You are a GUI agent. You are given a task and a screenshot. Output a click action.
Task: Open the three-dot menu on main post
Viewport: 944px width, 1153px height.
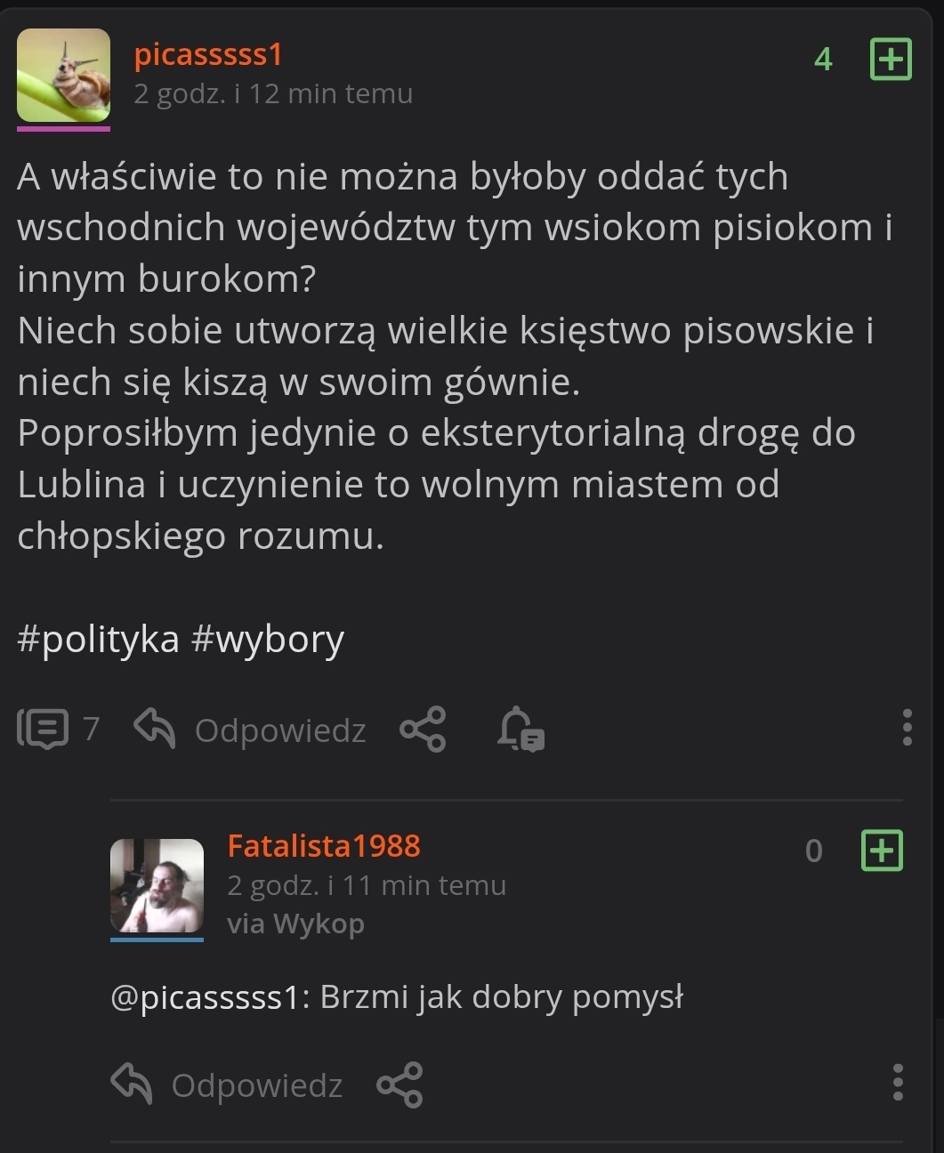907,728
